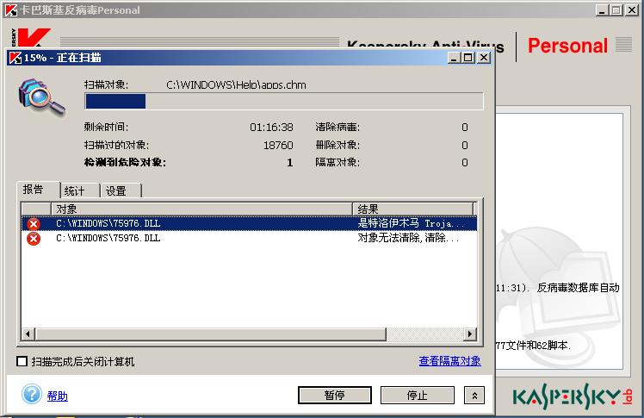Click the red error icon on the first 75976.DLL row
The width and height of the screenshot is (644, 418).
click(x=34, y=223)
